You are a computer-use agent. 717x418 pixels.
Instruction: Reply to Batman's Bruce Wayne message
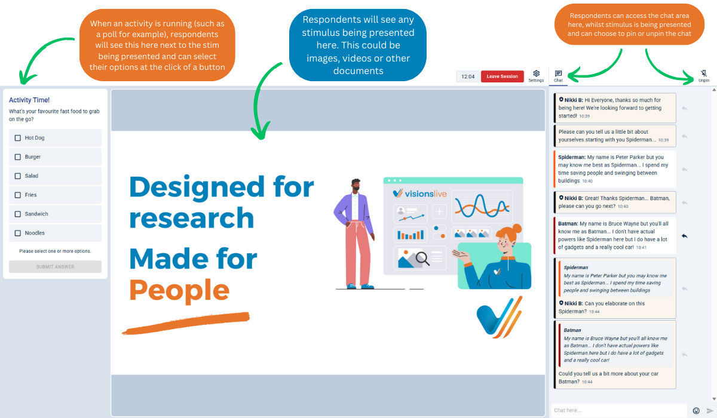[685, 236]
